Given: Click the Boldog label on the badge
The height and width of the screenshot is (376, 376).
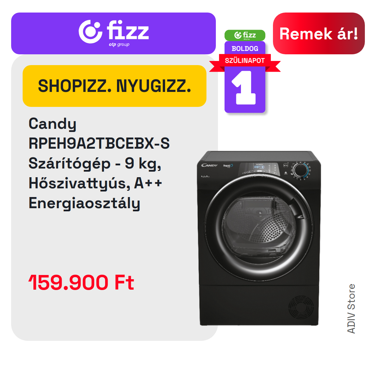Looking at the screenshot, I should [245, 49].
